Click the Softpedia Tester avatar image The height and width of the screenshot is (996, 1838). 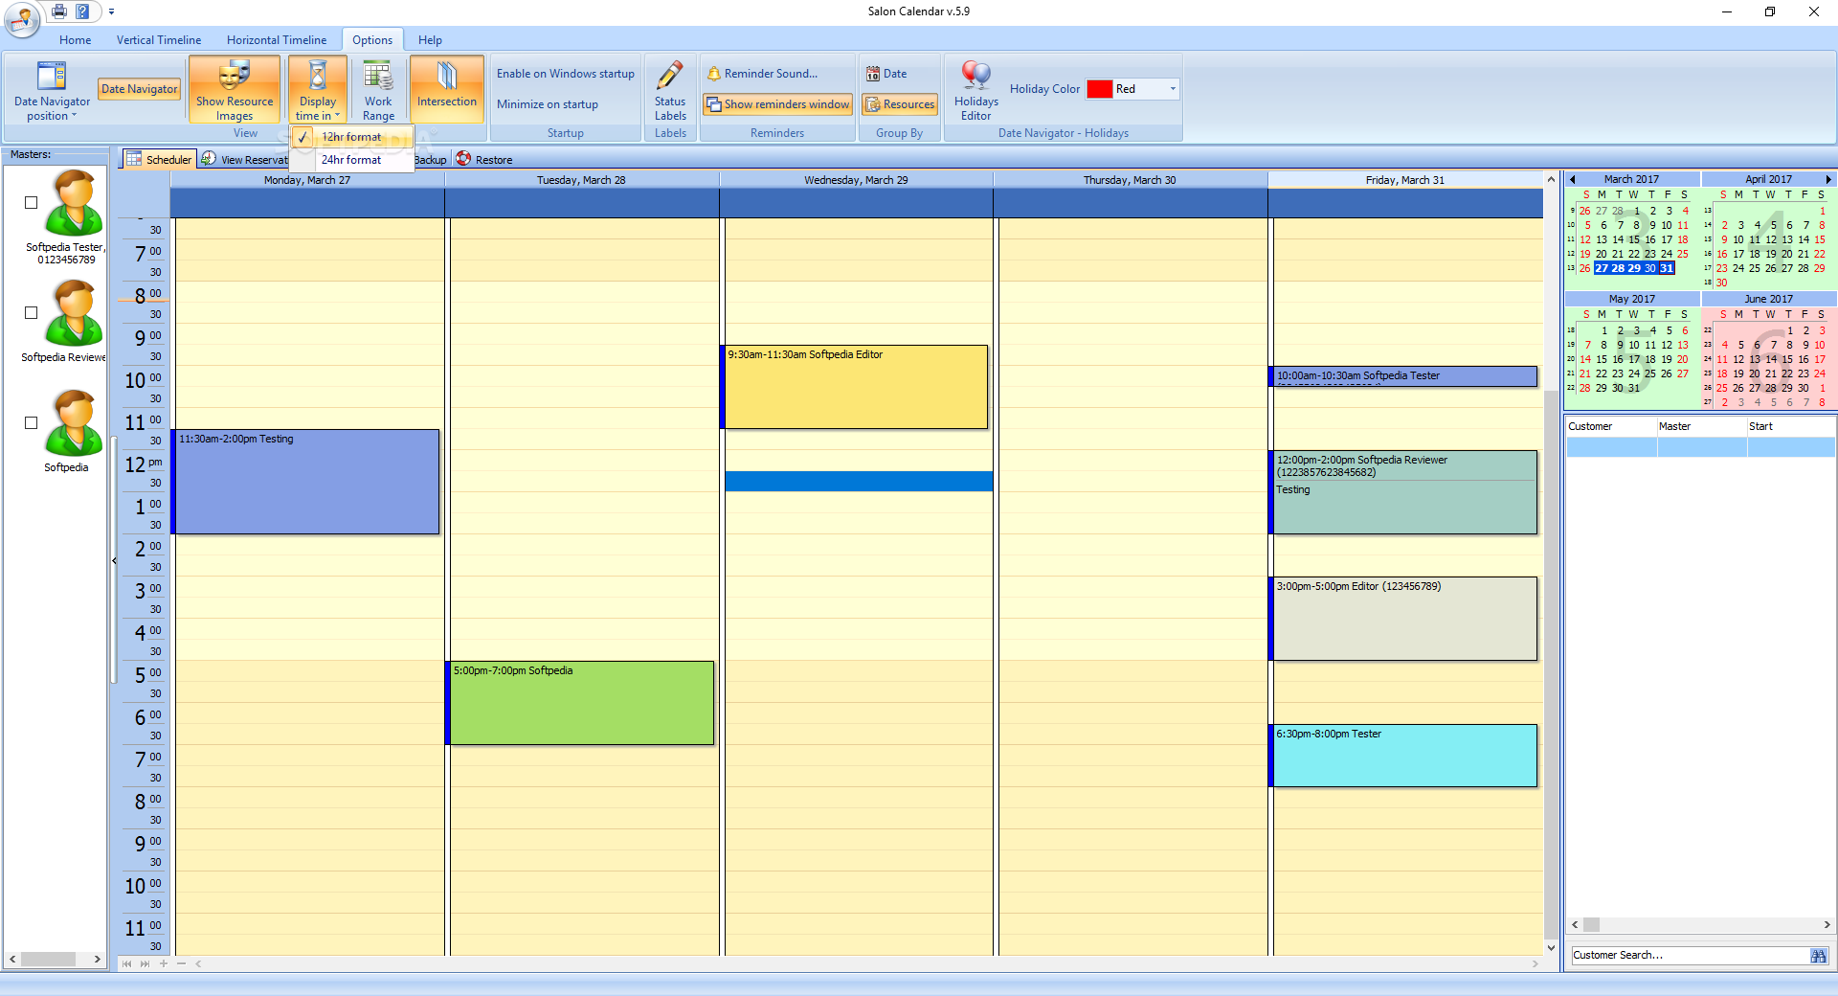(75, 203)
